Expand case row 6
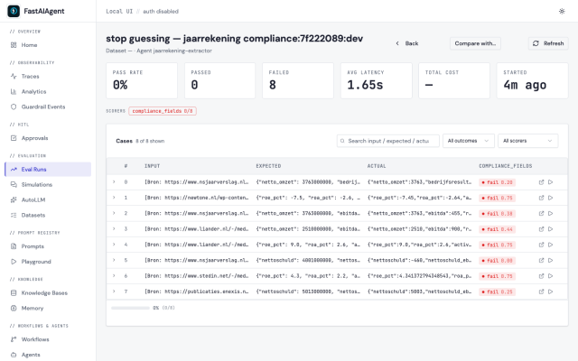578x361 pixels. tap(114, 276)
